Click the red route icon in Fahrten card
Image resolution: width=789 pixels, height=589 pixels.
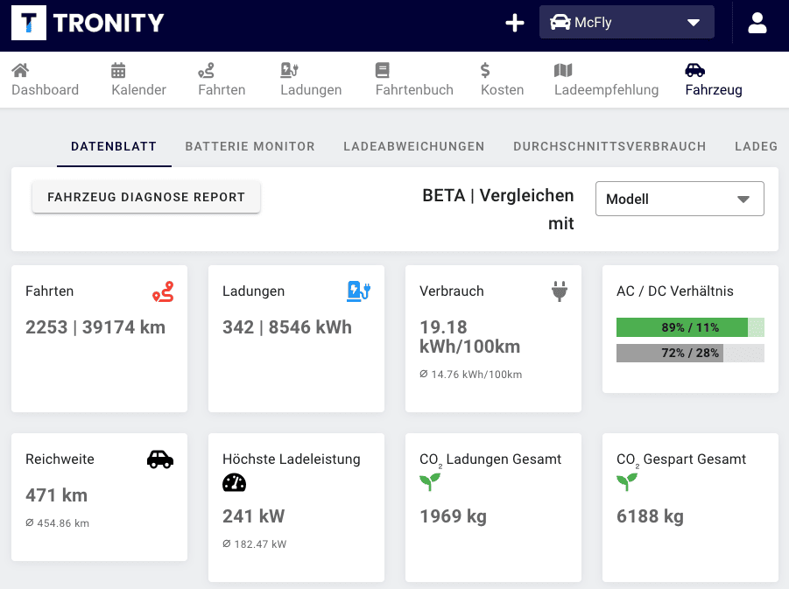coord(163,291)
